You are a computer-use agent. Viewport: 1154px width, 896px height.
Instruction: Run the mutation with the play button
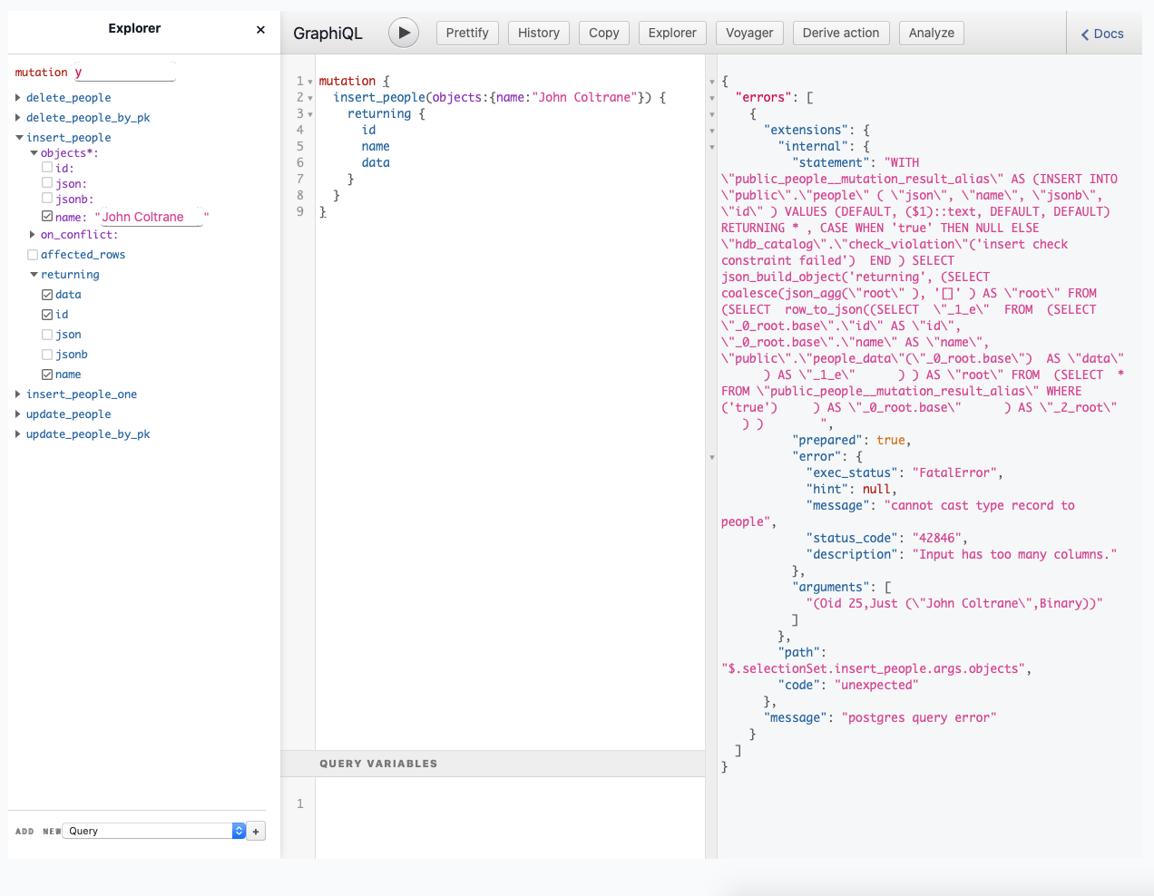click(404, 33)
